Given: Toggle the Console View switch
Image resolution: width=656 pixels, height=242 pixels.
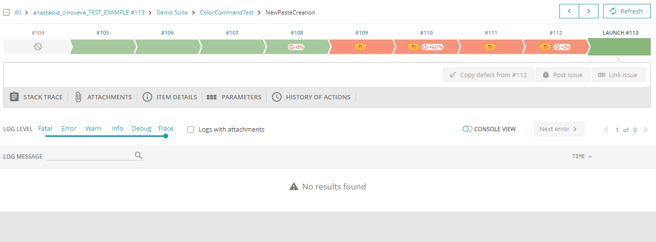Looking at the screenshot, I should 467,129.
